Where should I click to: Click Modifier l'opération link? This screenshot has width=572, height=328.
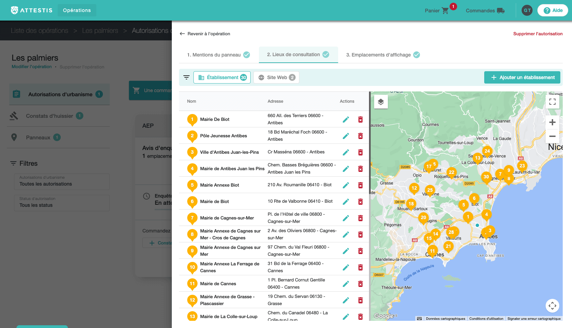tap(32, 67)
